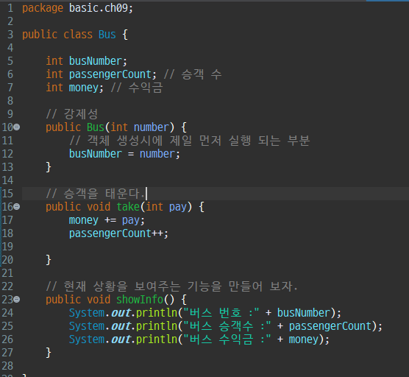Click parameter pay in take signature
The width and height of the screenshot is (409, 377).
(177, 208)
